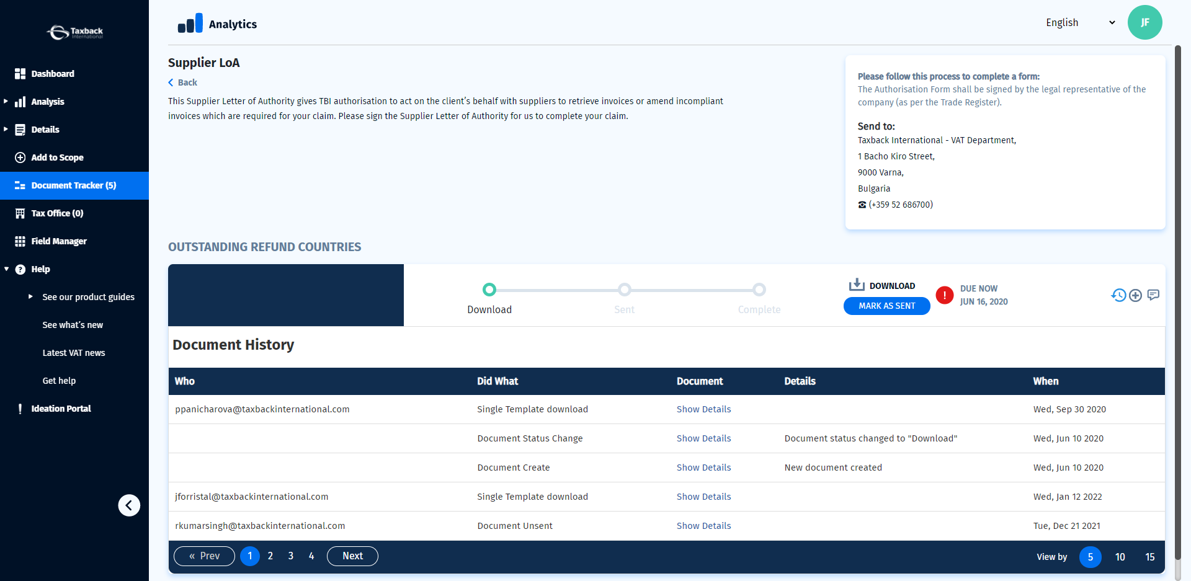Screen dimensions: 1191x581
Task: Show Details for ppanicharova template download
Action: [x=703, y=409]
